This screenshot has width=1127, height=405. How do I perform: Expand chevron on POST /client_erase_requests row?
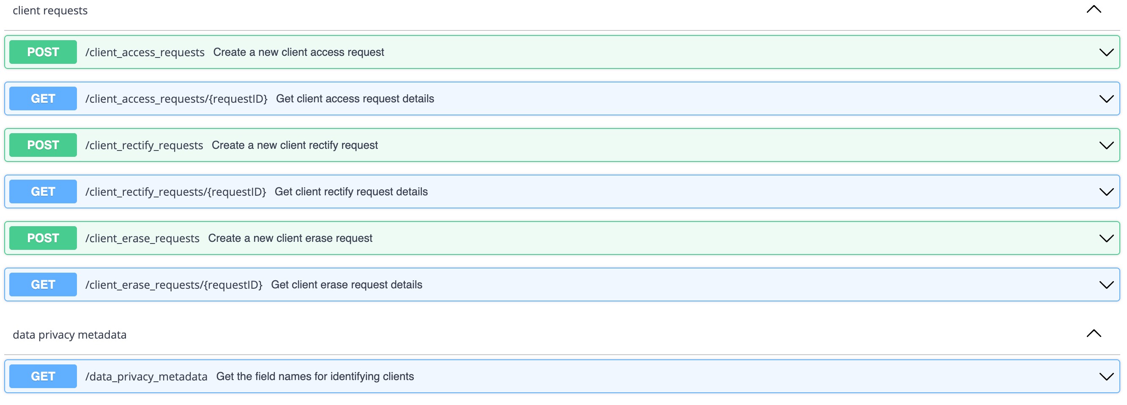click(x=1106, y=238)
